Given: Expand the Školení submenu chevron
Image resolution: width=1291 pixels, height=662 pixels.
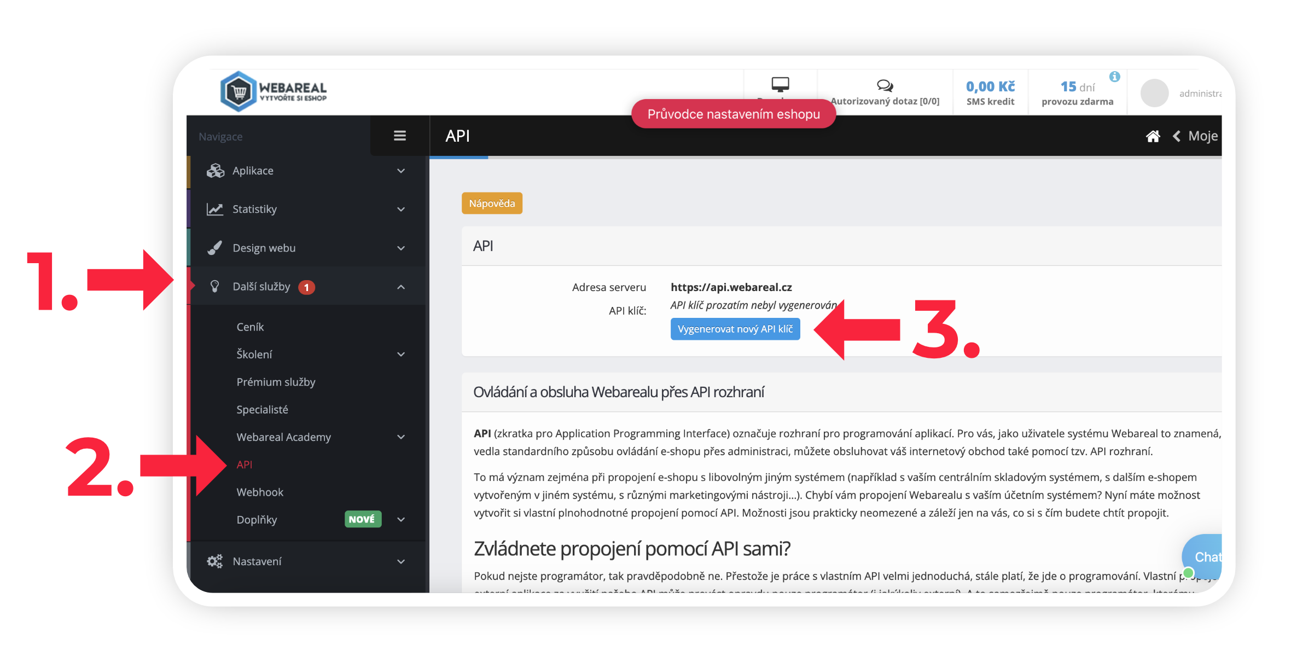Looking at the screenshot, I should tap(401, 354).
